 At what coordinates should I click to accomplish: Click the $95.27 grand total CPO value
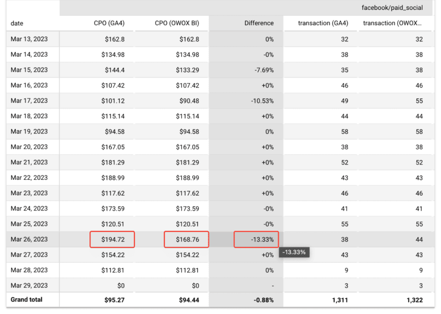pyautogui.click(x=114, y=300)
